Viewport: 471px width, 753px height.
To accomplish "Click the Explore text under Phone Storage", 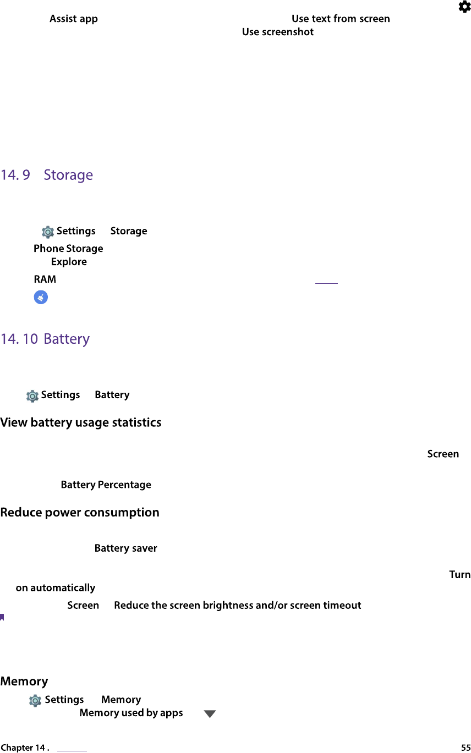I will (69, 262).
